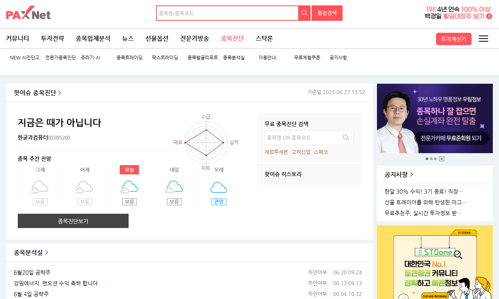Click the 스페코 suggested stock link
Screen dimensions: 499x299
click(321, 152)
